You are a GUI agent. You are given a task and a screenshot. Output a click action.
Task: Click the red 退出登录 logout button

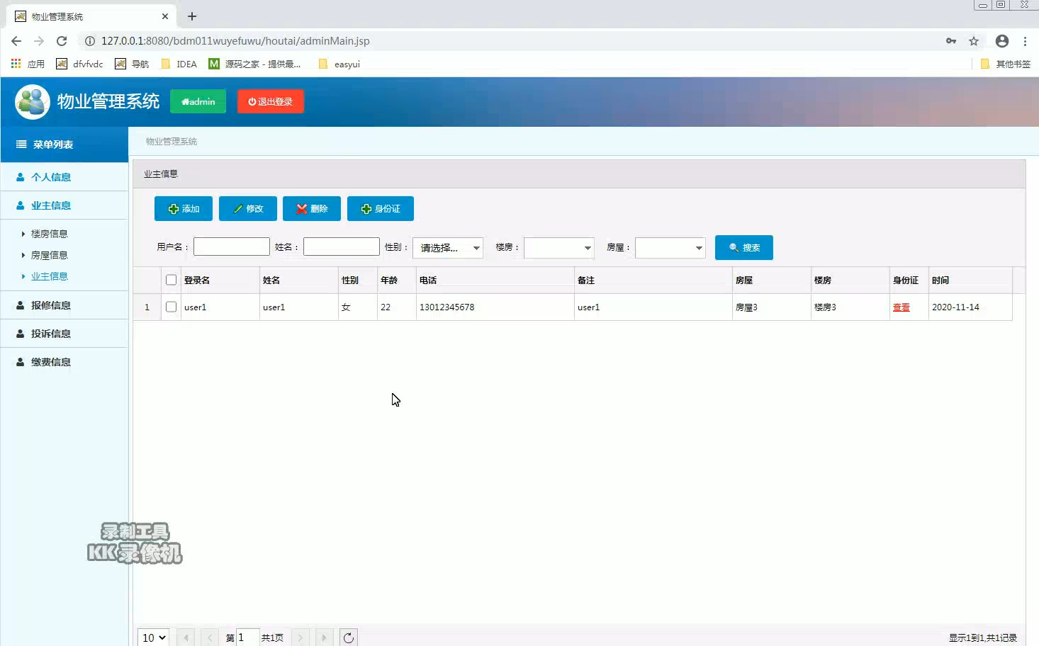point(271,101)
